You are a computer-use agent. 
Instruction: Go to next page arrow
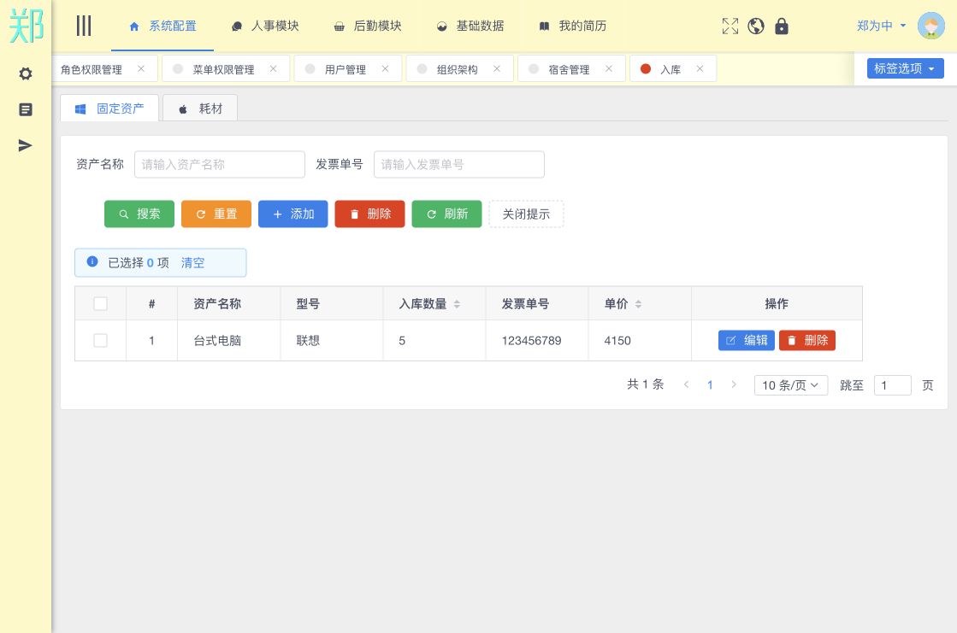coord(734,384)
